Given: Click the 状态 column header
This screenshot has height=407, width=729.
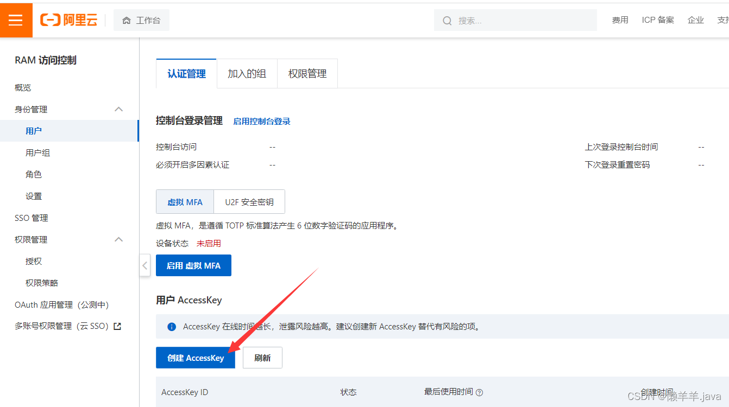Looking at the screenshot, I should pos(349,392).
